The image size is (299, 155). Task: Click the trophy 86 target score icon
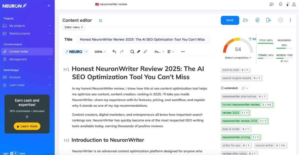pyautogui.click(x=252, y=39)
